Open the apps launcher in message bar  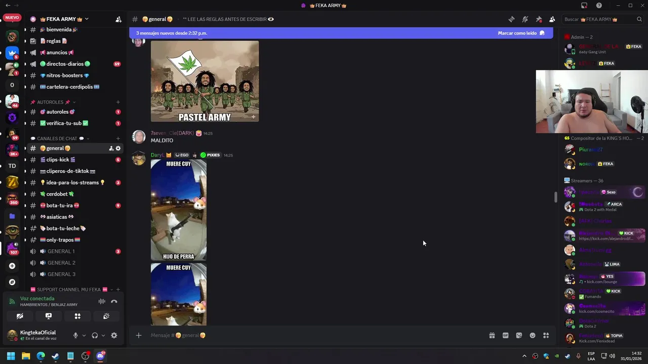546,335
